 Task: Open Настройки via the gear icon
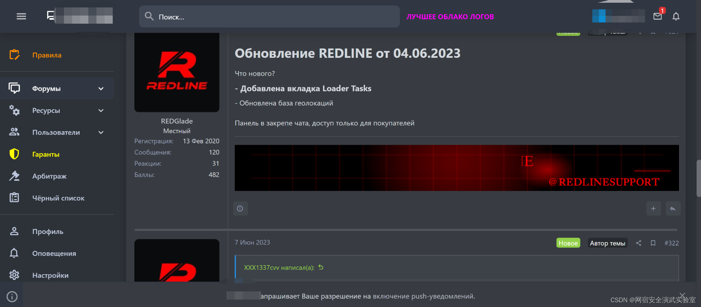click(50, 275)
